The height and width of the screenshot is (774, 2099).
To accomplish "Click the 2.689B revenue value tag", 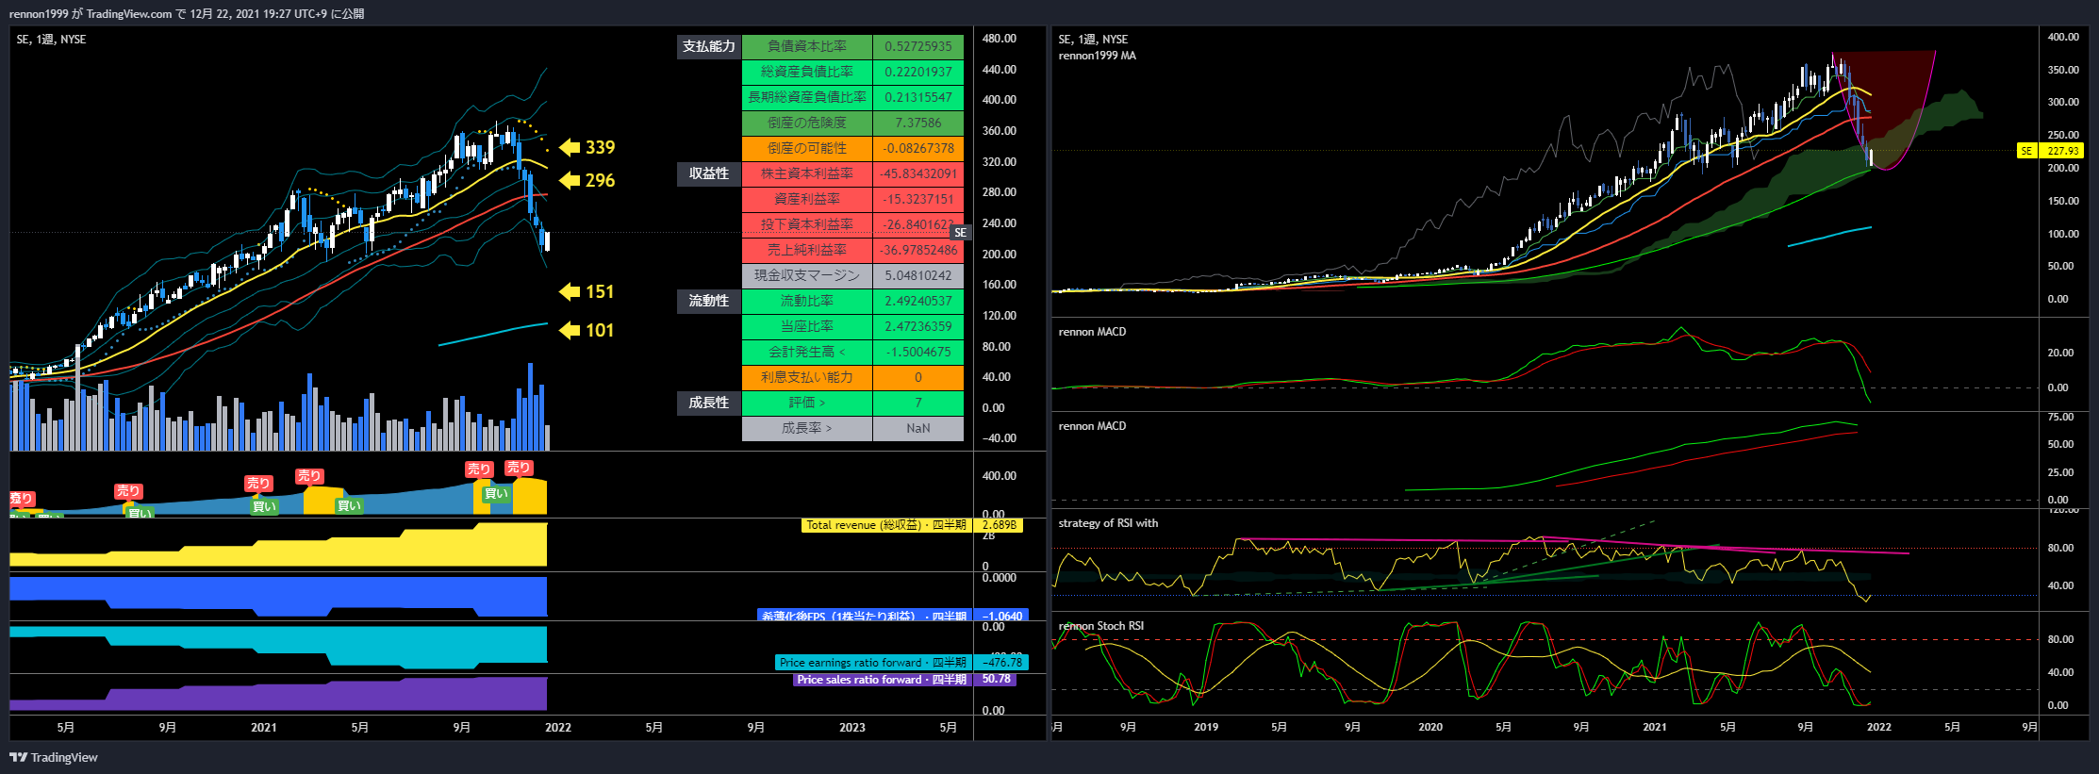I will pos(1000,525).
